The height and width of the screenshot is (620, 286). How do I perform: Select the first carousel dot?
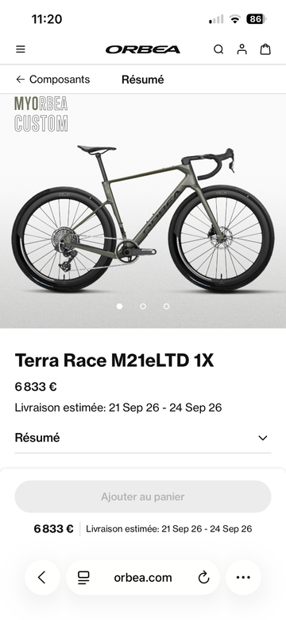point(119,306)
